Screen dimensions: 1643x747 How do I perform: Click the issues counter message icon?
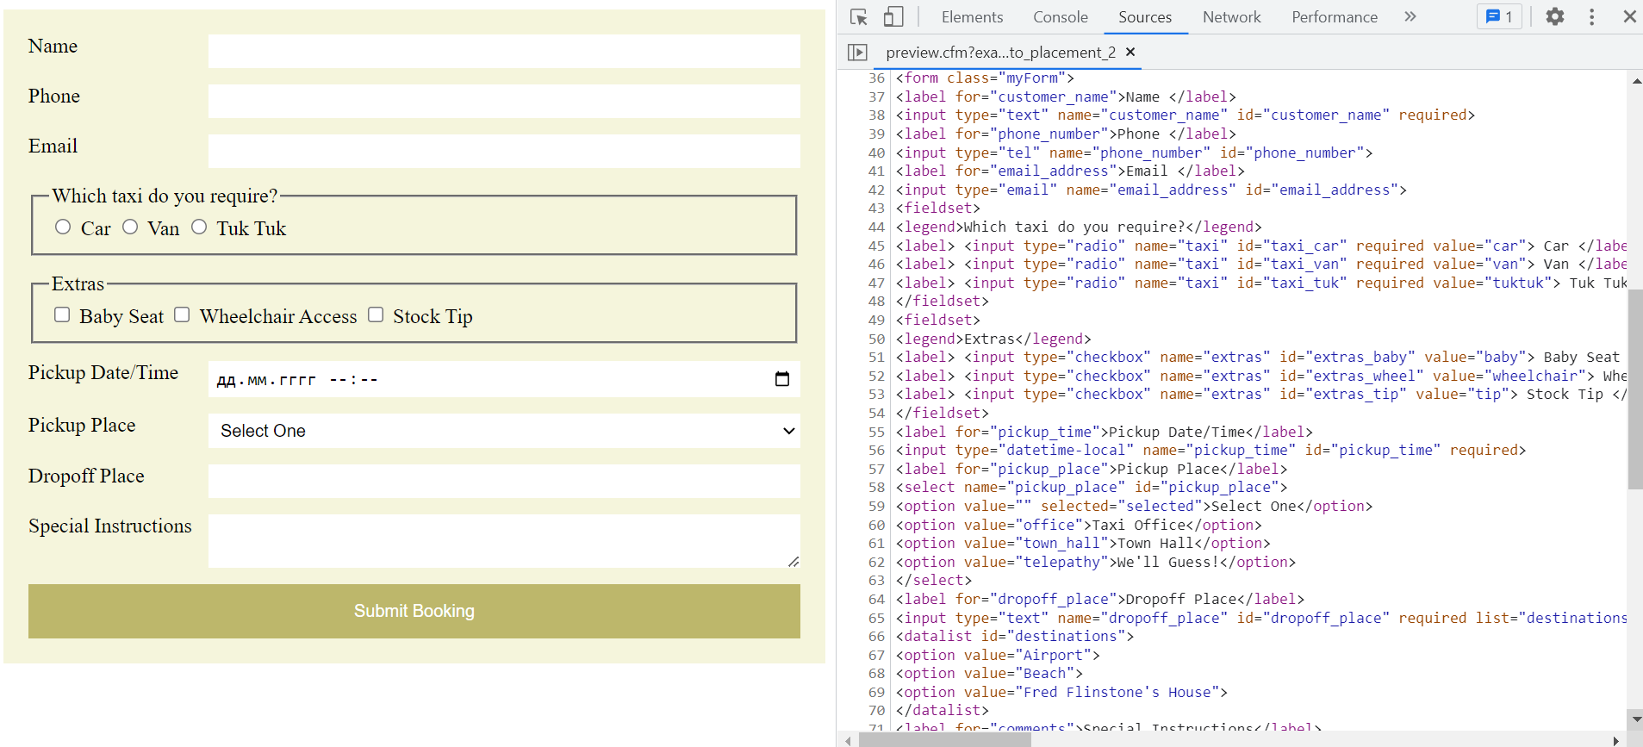(x=1499, y=17)
